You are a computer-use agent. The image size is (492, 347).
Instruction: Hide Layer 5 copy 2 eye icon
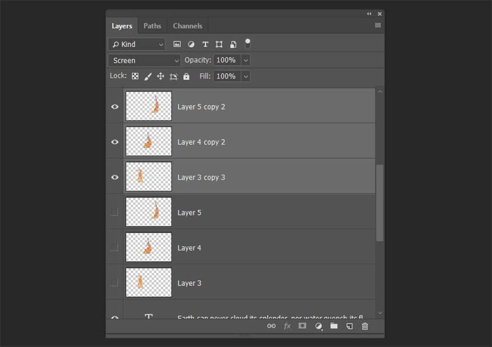click(x=115, y=107)
